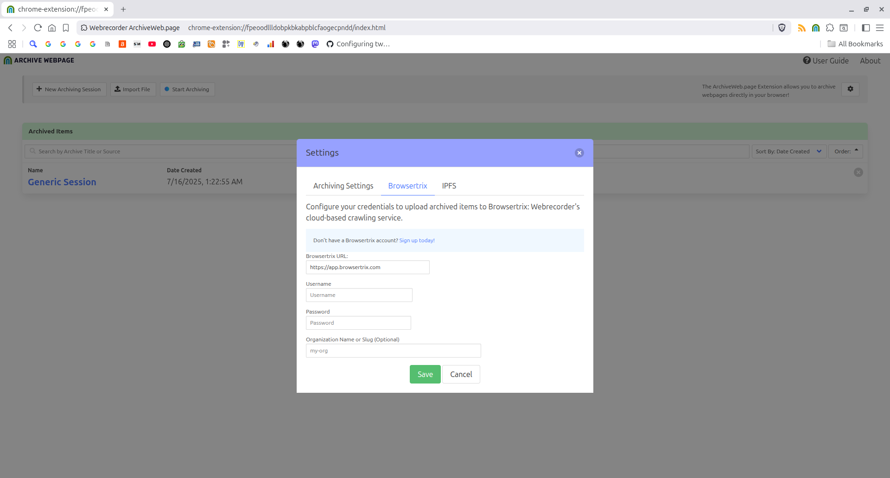Open the User Guide menu link
The height and width of the screenshot is (478, 890).
pos(826,61)
